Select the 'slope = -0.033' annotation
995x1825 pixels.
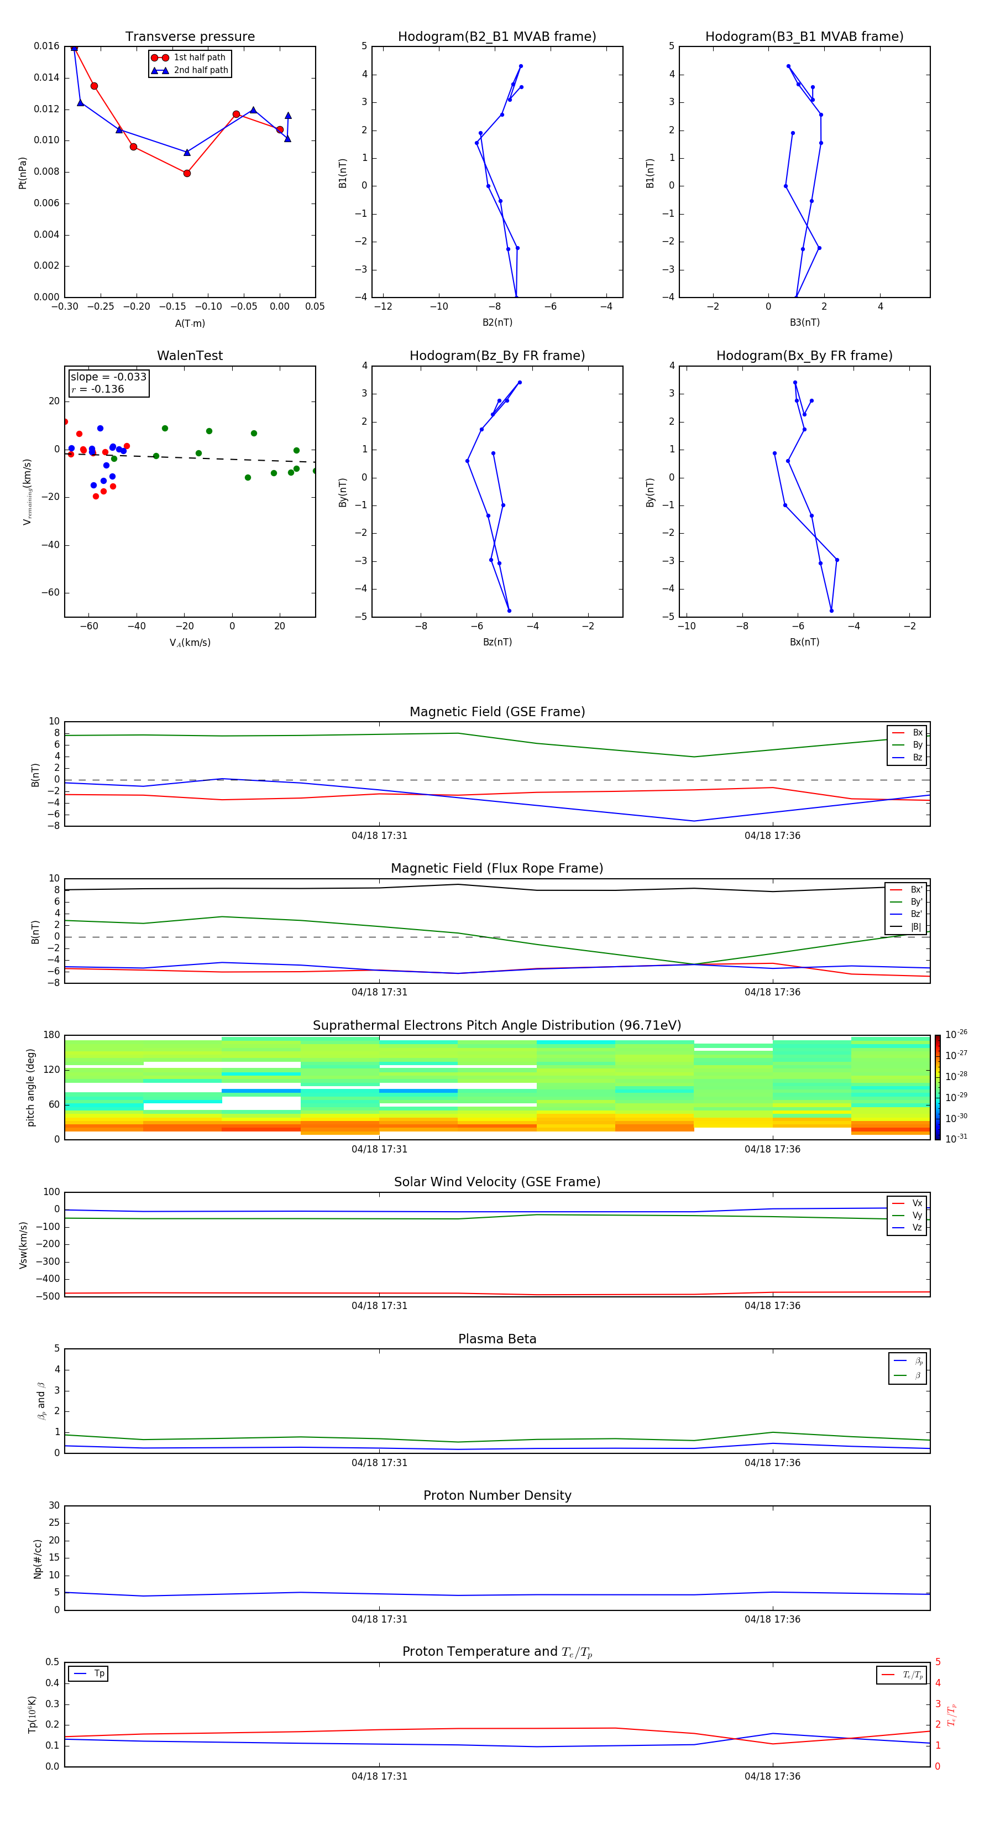pos(108,377)
